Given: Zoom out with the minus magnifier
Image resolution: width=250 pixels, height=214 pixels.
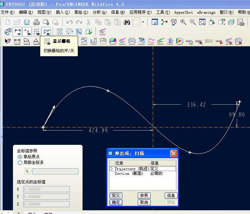Looking at the screenshot, I should 193,22.
